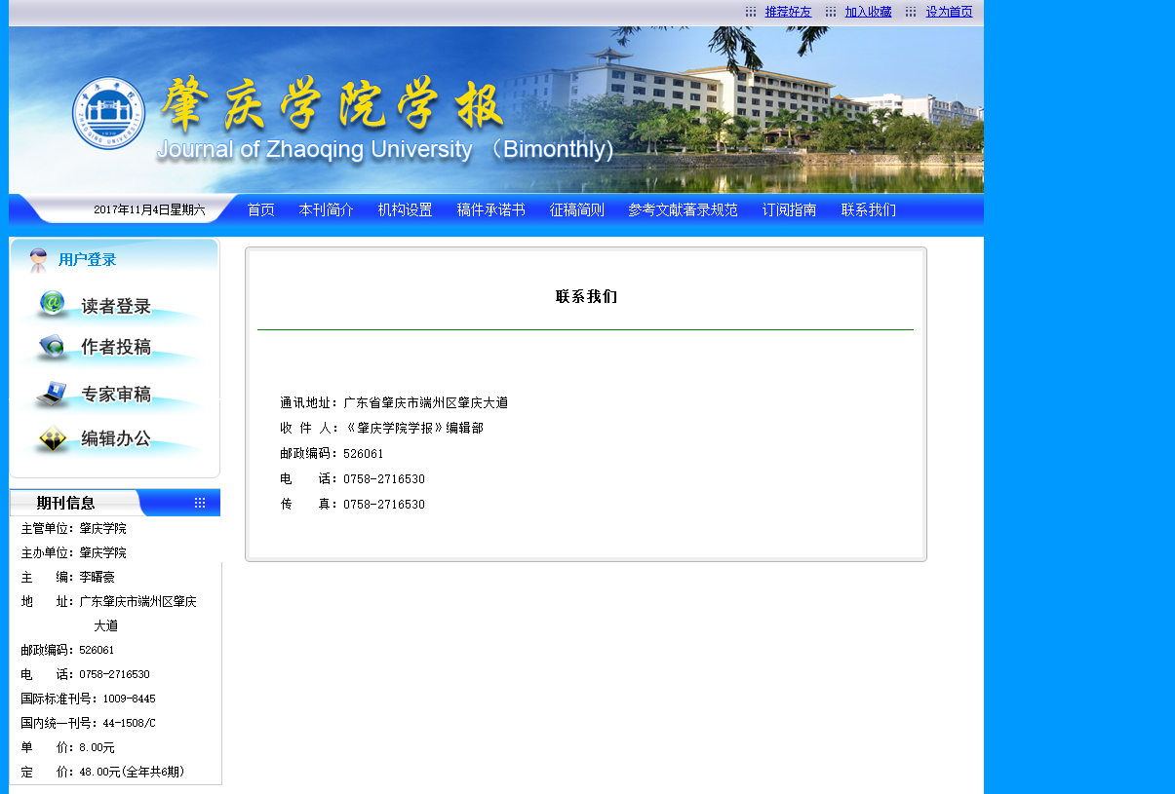
Task: Click the expert review laptop icon
Action: click(52, 394)
